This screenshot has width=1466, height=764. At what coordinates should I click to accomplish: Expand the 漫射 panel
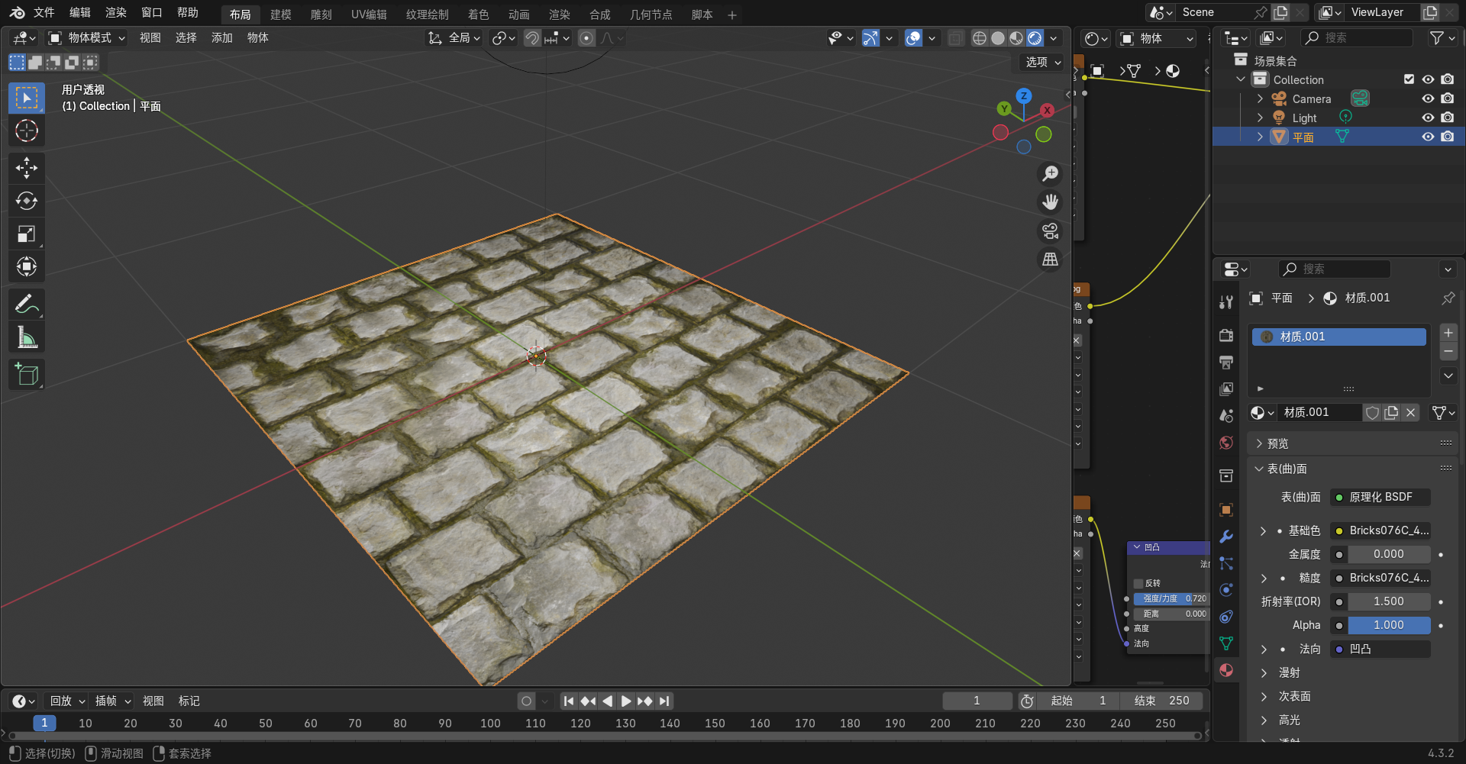tap(1290, 672)
